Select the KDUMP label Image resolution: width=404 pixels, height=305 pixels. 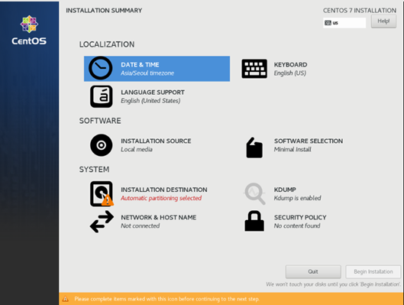285,190
